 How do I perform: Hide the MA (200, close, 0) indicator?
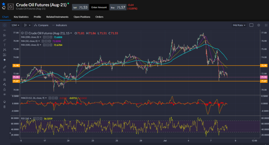pos(44,37)
